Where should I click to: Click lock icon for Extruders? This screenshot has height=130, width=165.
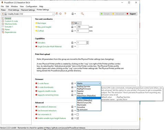click(x=72, y=43)
